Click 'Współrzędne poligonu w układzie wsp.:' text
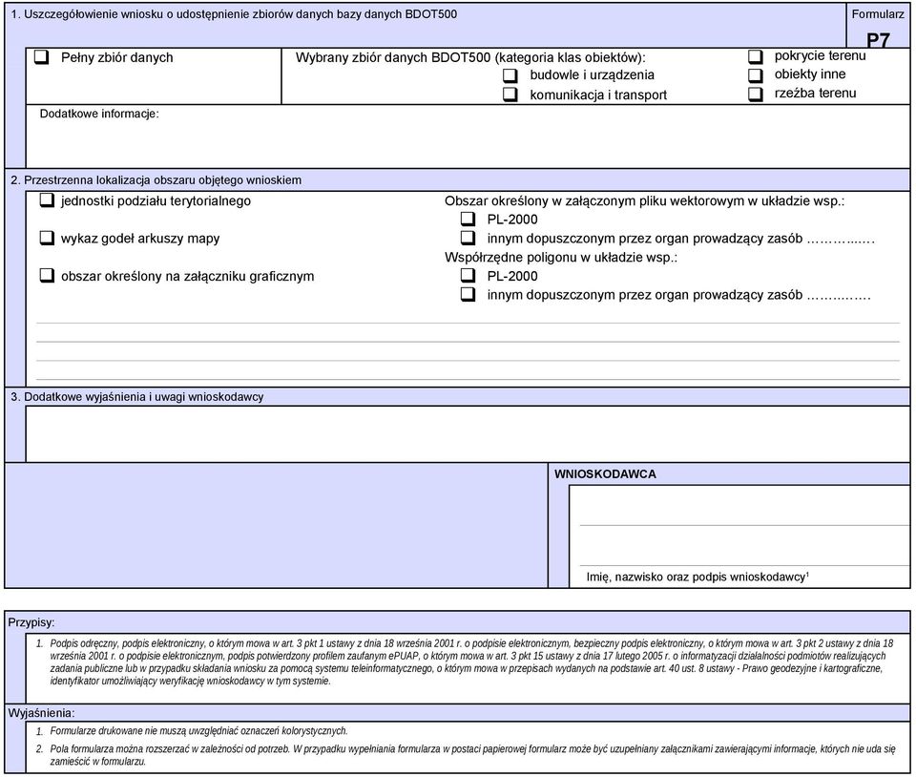Image resolution: width=916 pixels, height=777 pixels. (x=561, y=257)
